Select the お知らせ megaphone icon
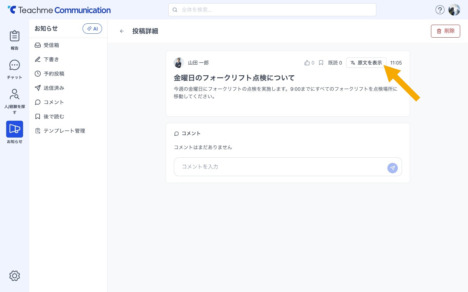 (x=15, y=129)
